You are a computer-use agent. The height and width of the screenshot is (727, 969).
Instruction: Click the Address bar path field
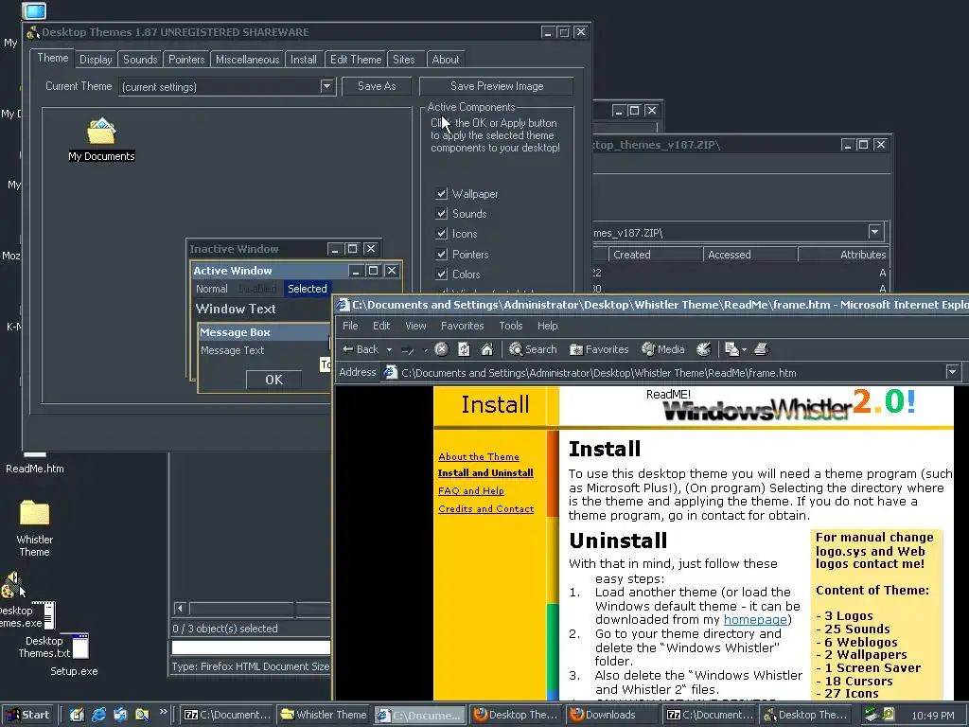pos(662,372)
